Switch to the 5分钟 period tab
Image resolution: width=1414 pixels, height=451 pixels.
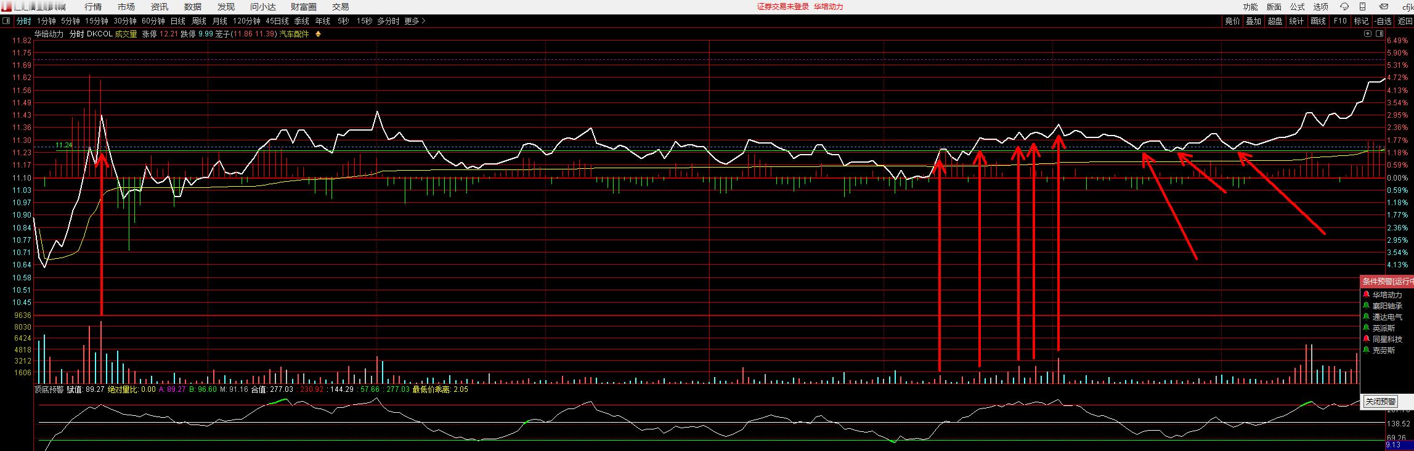click(70, 21)
